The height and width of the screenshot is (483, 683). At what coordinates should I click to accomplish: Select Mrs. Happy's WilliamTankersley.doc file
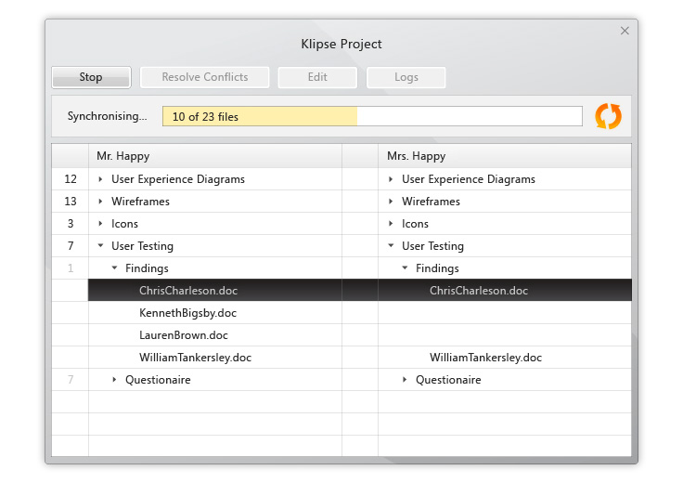tap(485, 358)
